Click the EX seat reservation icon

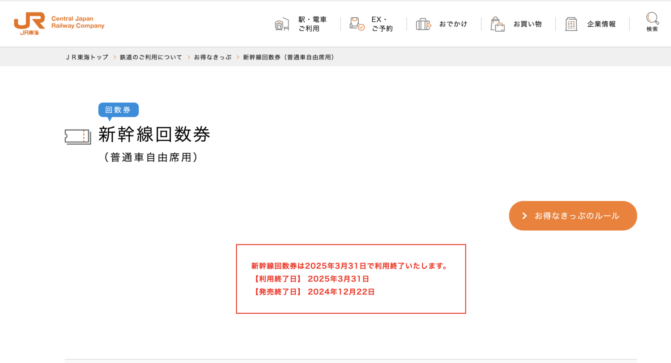point(357,24)
